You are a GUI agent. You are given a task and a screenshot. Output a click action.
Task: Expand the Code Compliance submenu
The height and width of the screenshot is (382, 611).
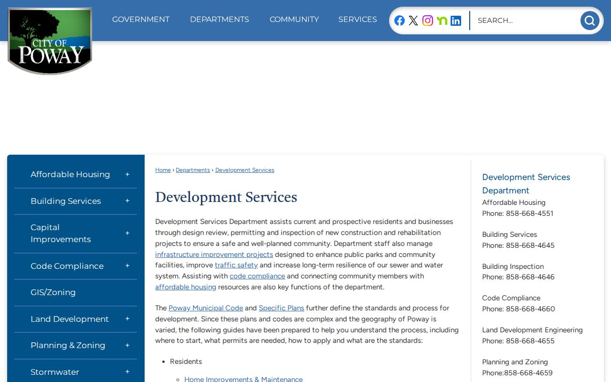[127, 266]
